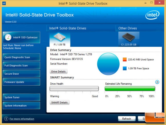Viewport: 166px width, 125px height.
Task: Open SMART Details
Action: click(x=59, y=102)
